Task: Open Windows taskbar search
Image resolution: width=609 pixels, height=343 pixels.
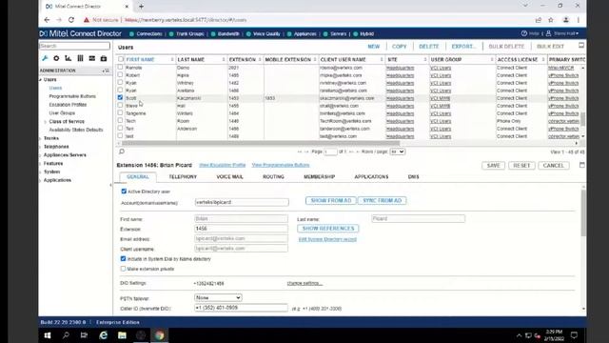Action: (x=66, y=335)
